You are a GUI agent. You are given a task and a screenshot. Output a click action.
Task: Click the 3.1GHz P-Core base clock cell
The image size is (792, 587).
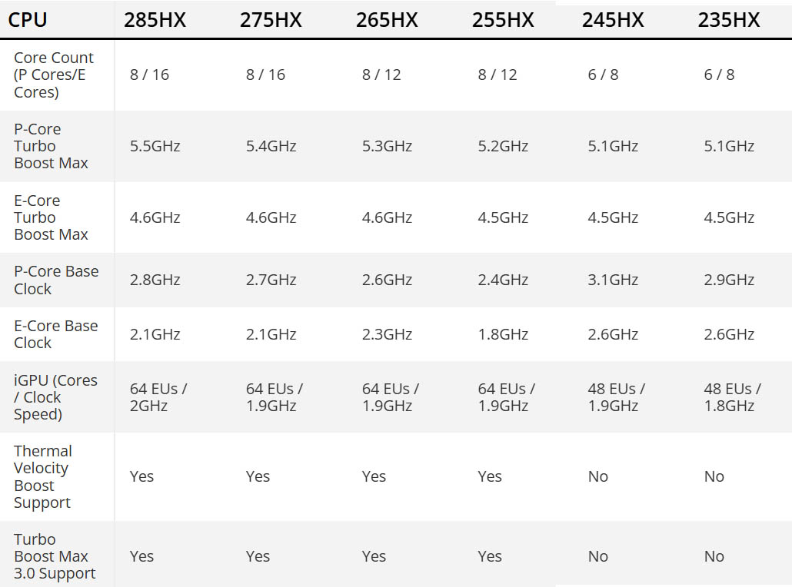click(x=613, y=280)
